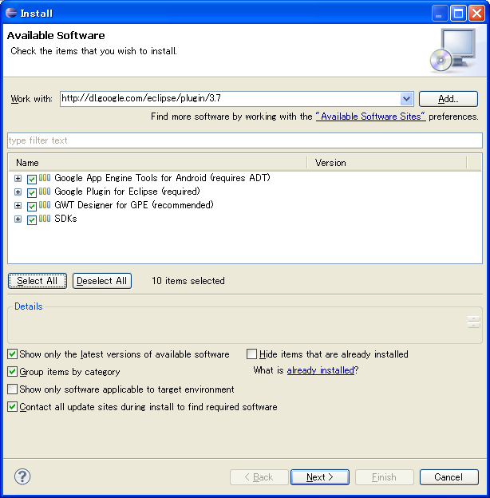Enable Hide items that are already installed
Viewport: 490px width, 498px height.
click(x=252, y=354)
